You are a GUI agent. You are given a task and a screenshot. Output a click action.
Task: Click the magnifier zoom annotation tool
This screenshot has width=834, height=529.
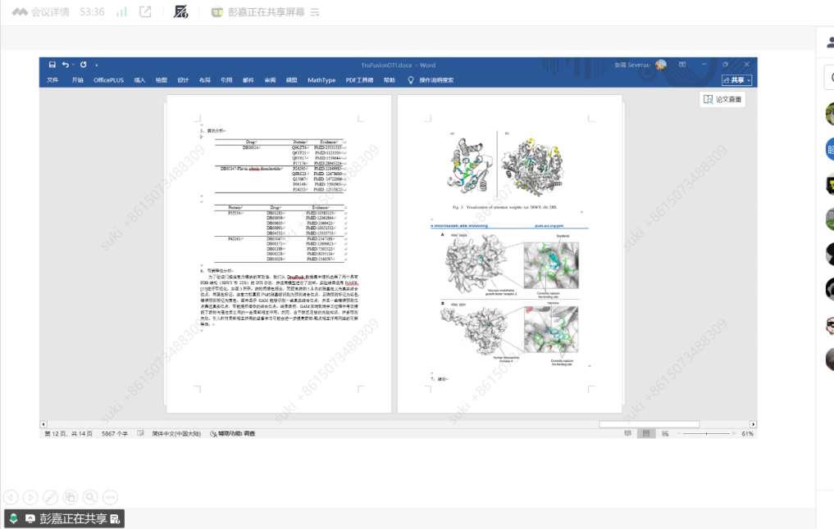[89, 496]
